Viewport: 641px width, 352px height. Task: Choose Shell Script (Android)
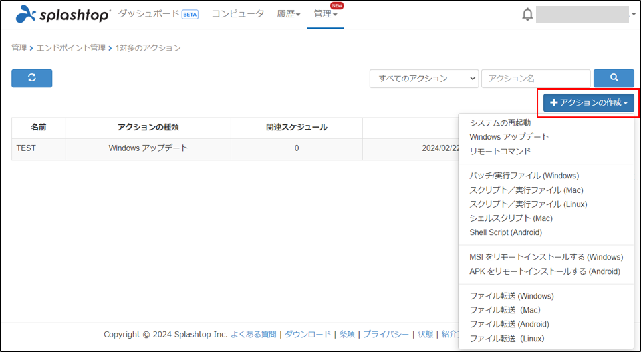506,232
